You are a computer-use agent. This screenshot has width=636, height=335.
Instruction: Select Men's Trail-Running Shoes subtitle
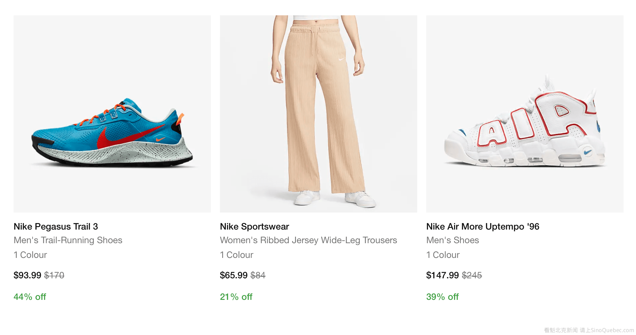[x=68, y=240]
